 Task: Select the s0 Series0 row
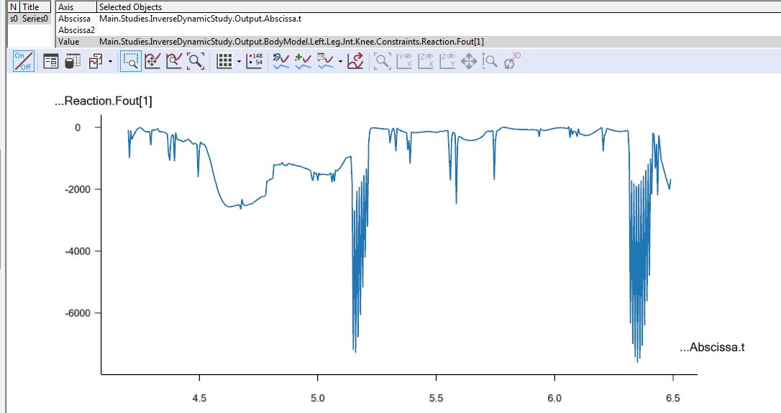coord(29,19)
